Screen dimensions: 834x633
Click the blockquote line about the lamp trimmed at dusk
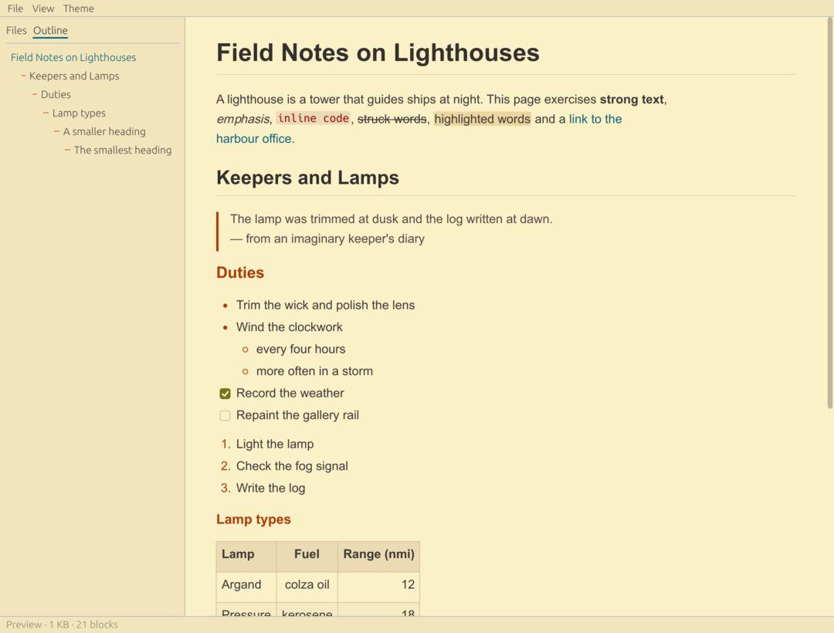click(x=392, y=219)
